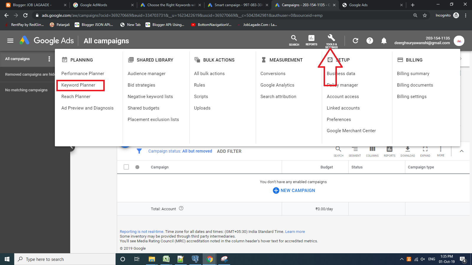Open the Learn more link

[x=295, y=232]
